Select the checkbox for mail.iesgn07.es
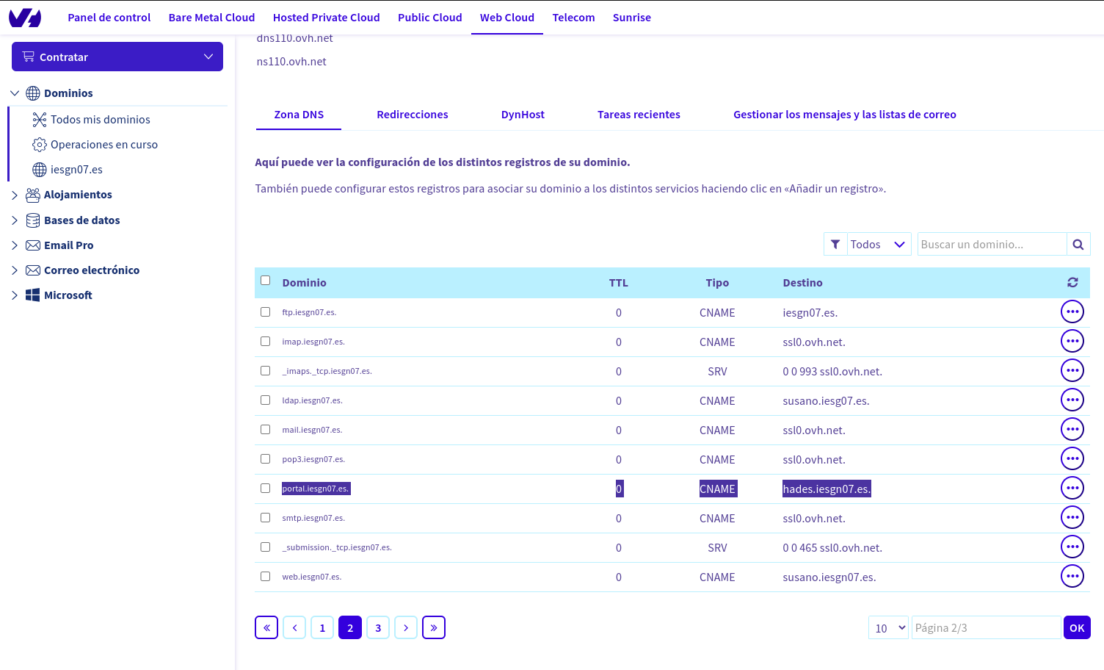 [x=265, y=429]
